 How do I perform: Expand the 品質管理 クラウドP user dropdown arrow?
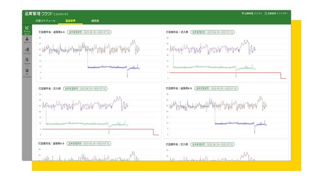[287, 13]
